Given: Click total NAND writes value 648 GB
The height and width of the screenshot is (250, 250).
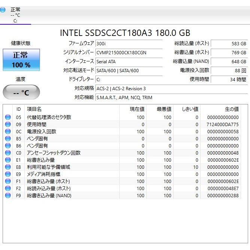Looking at the screenshot, I should (x=229, y=61).
